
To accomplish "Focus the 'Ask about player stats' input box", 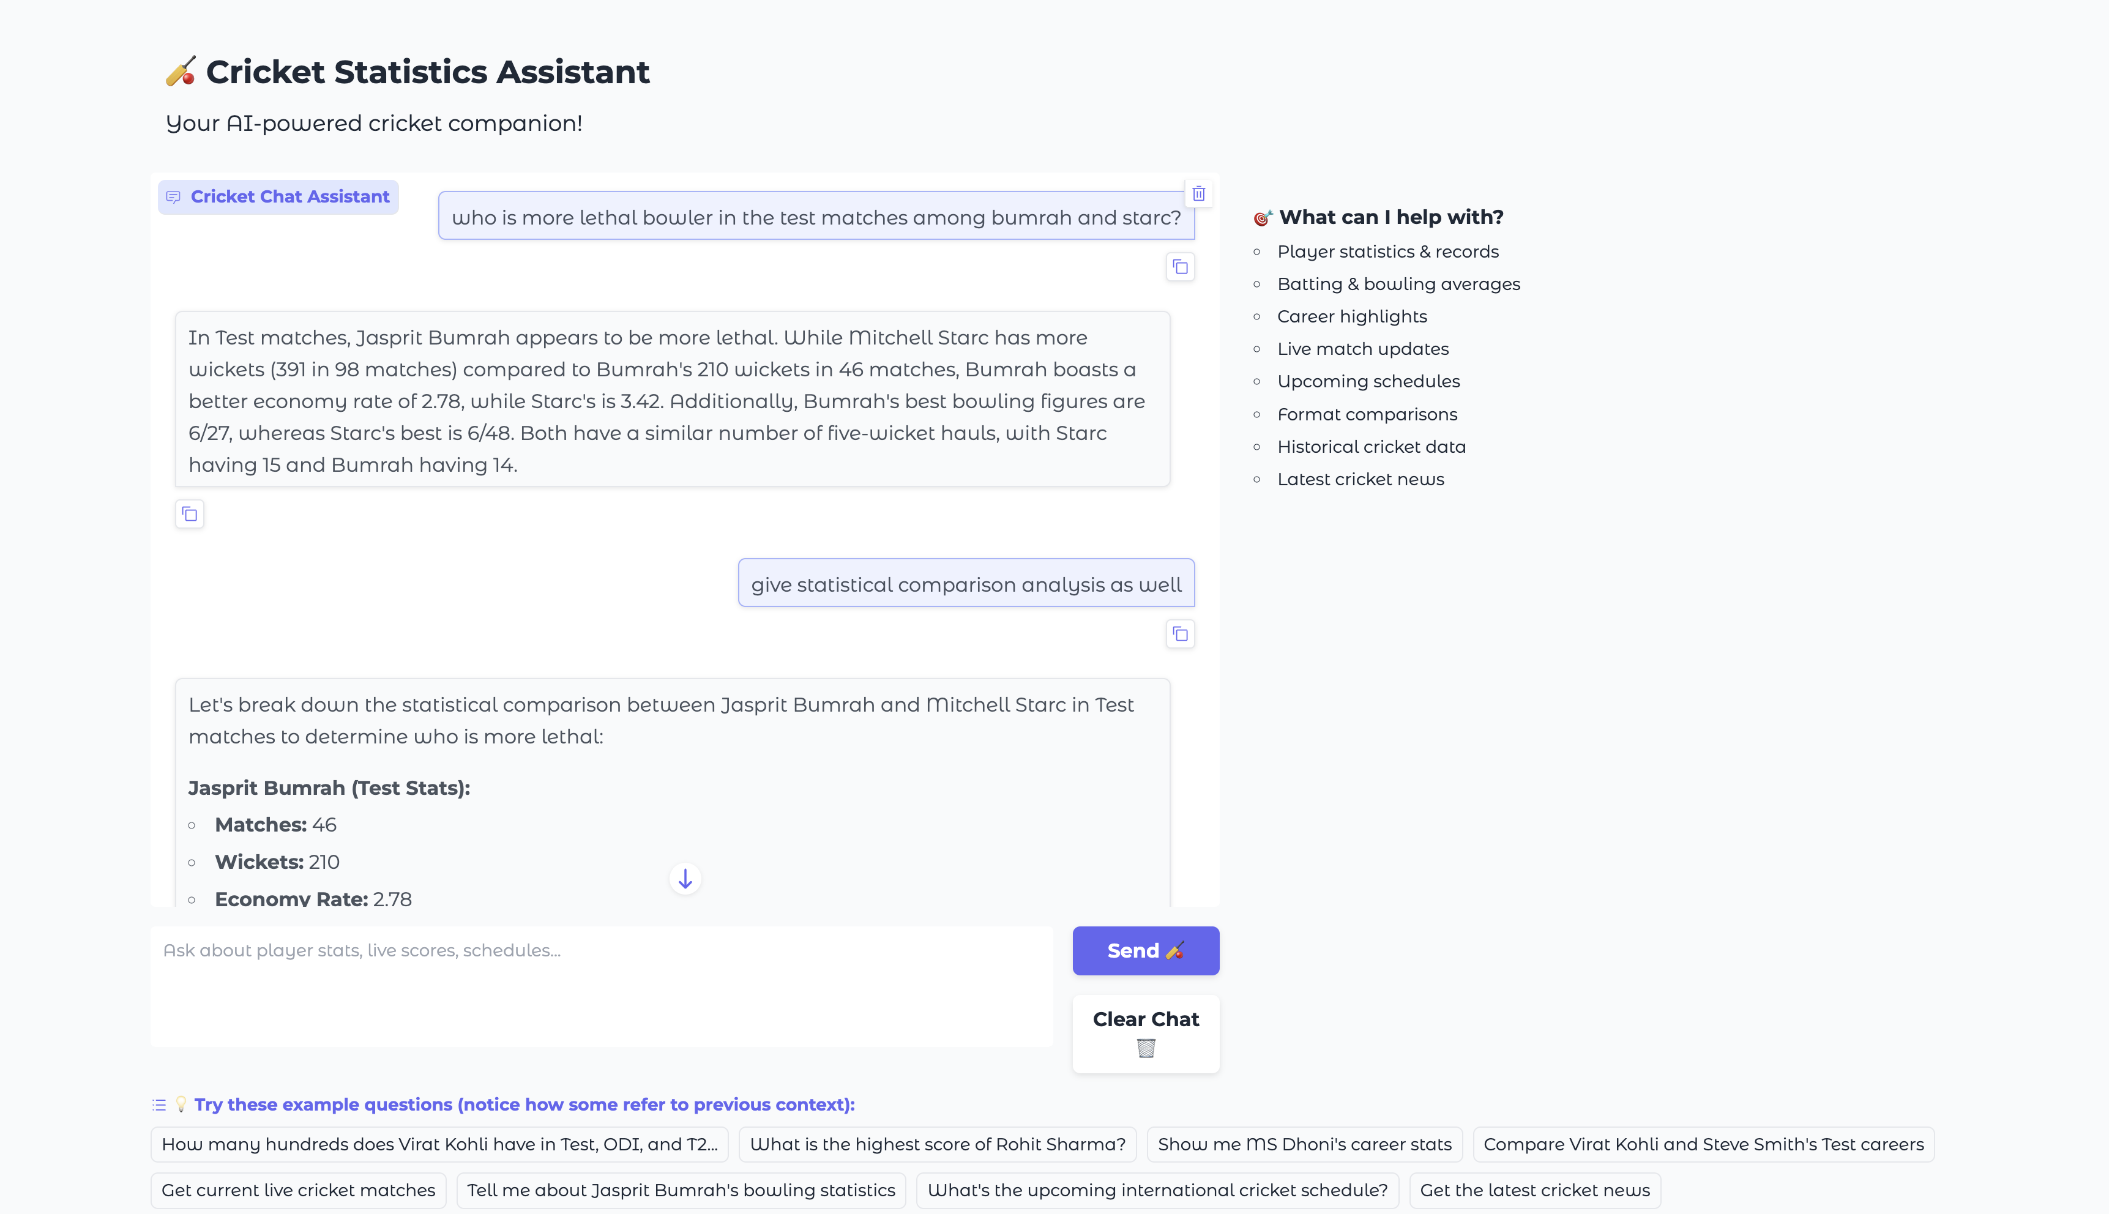I will pyautogui.click(x=600, y=986).
